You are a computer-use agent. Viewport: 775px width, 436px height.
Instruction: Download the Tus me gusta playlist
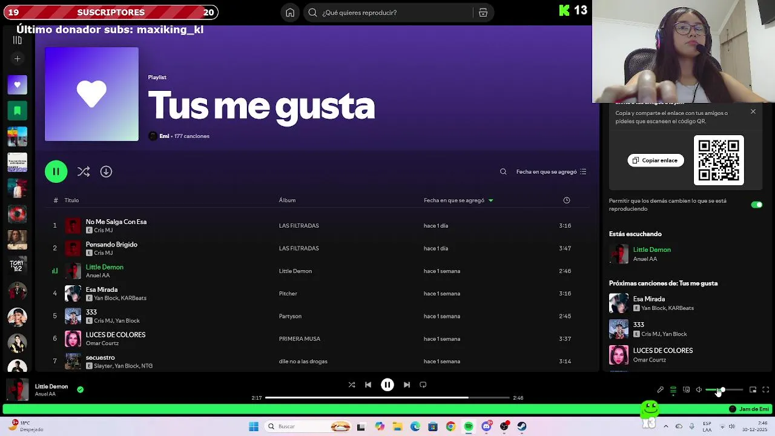[106, 172]
